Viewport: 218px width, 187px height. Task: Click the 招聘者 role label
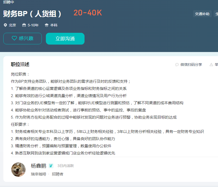point(58,174)
